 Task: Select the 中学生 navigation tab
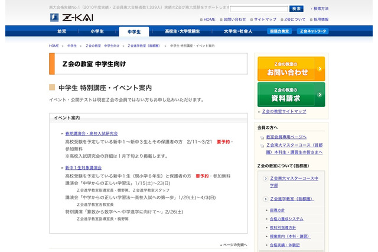coord(134,31)
